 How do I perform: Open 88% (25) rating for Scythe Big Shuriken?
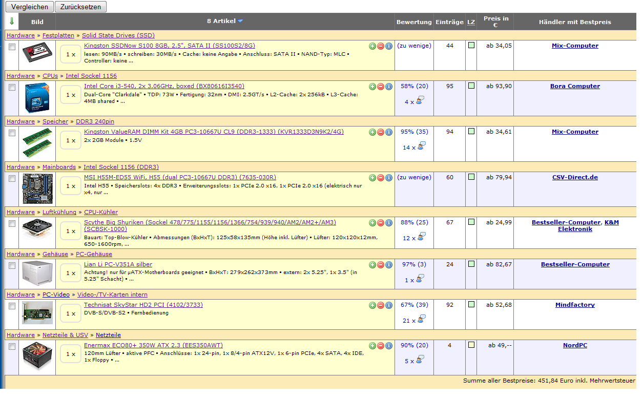[x=414, y=222]
